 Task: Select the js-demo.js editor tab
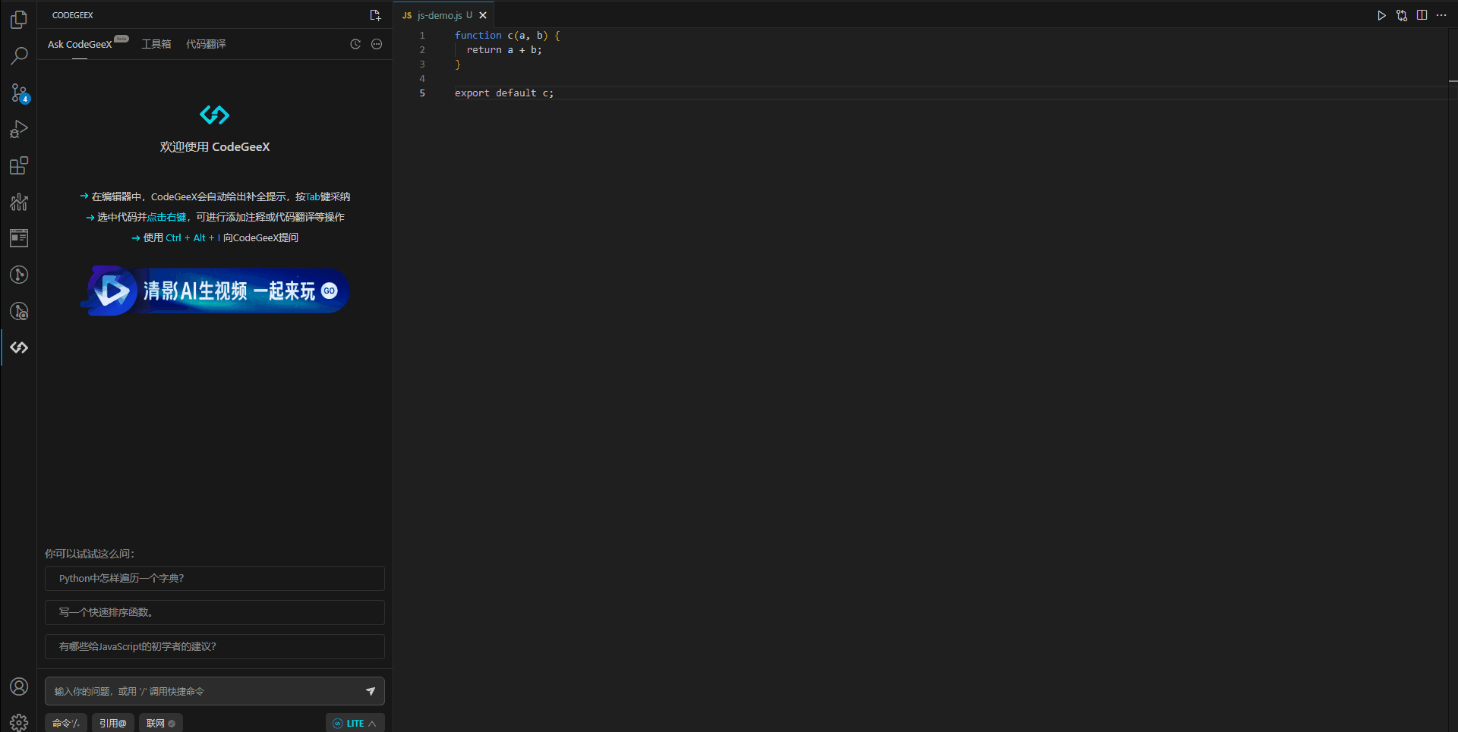click(x=444, y=15)
